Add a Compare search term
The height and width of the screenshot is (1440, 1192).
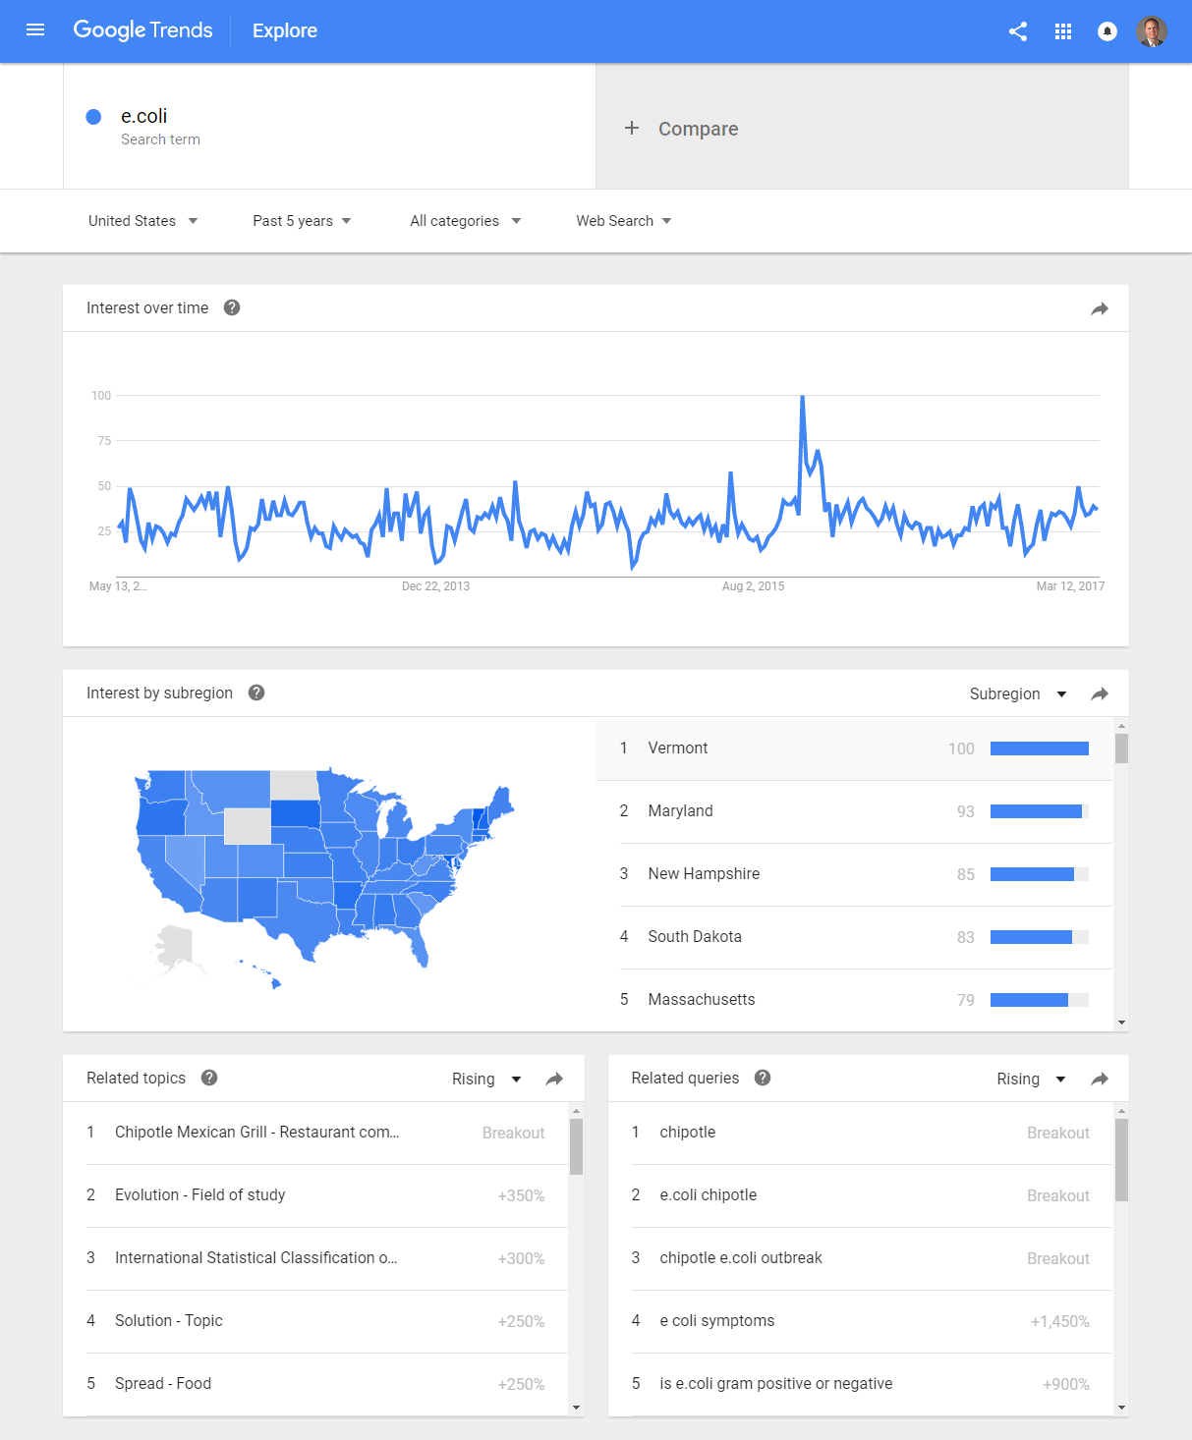tap(682, 129)
